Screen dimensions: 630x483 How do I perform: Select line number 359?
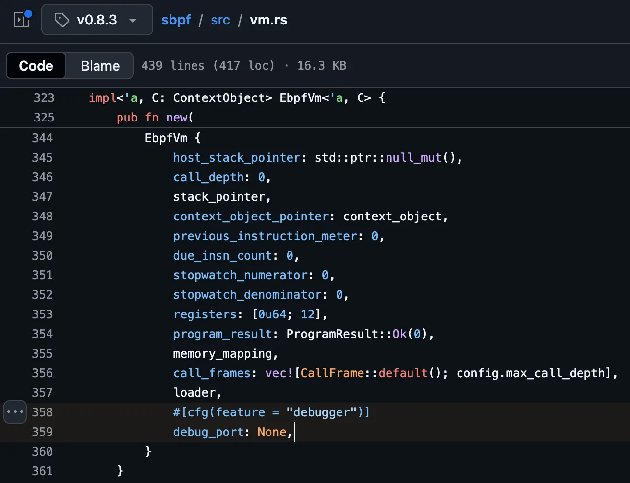[x=43, y=432]
